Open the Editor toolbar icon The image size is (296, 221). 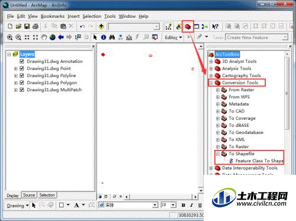click(169, 27)
